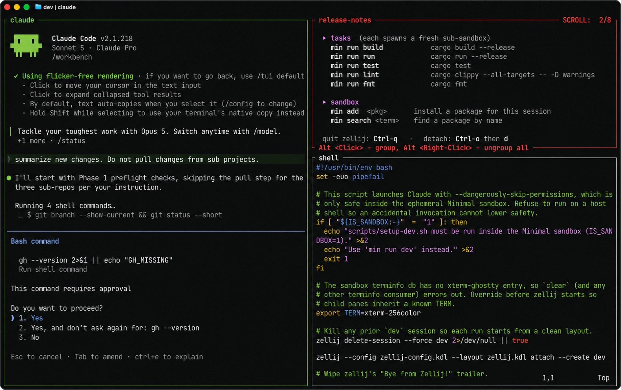Screen dimensions: 621x390
Task: Focus the claude pane title
Action: coord(22,20)
